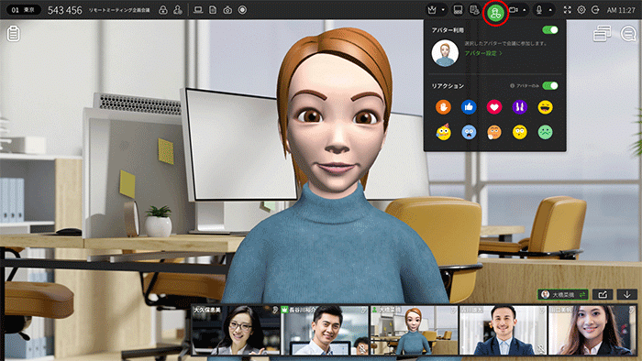Send the orange thinking face reaction
642x361 pixels.
pos(494,132)
